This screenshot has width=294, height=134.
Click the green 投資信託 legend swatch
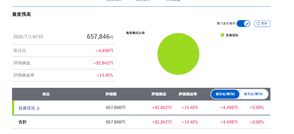tap(222, 35)
